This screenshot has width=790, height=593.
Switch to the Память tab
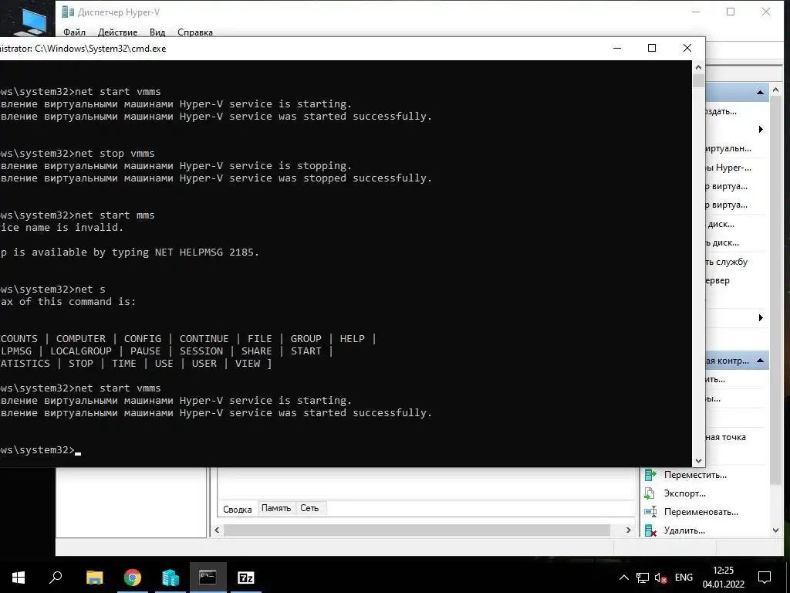tap(276, 508)
